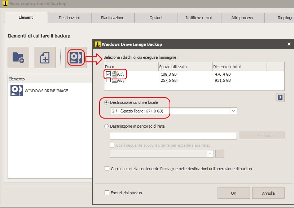
Task: Open the Pianificazione tab
Action: click(x=113, y=18)
